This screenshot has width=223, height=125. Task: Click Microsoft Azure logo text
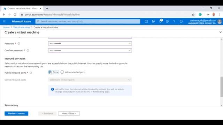21,22
